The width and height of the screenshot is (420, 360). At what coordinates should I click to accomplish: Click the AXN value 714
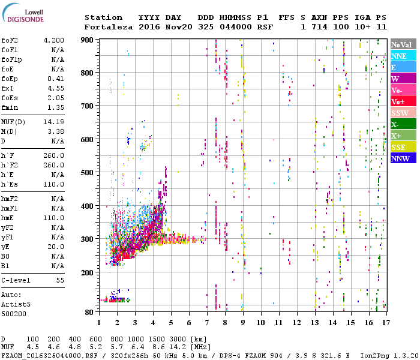click(319, 27)
